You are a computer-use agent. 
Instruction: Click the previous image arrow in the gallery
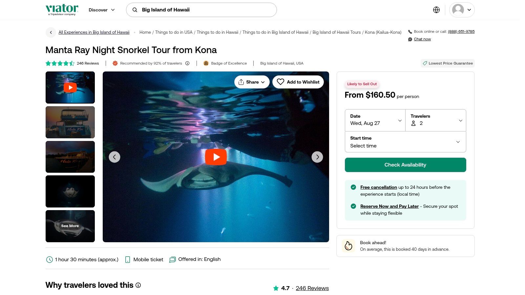[x=115, y=157]
